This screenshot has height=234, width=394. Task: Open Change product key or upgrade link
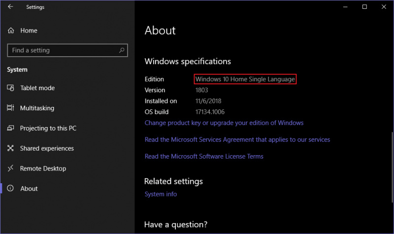(224, 123)
